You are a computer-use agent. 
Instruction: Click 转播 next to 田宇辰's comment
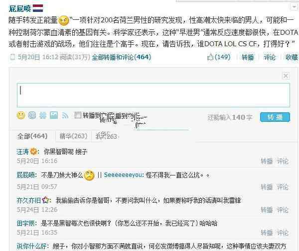pos(267,233)
